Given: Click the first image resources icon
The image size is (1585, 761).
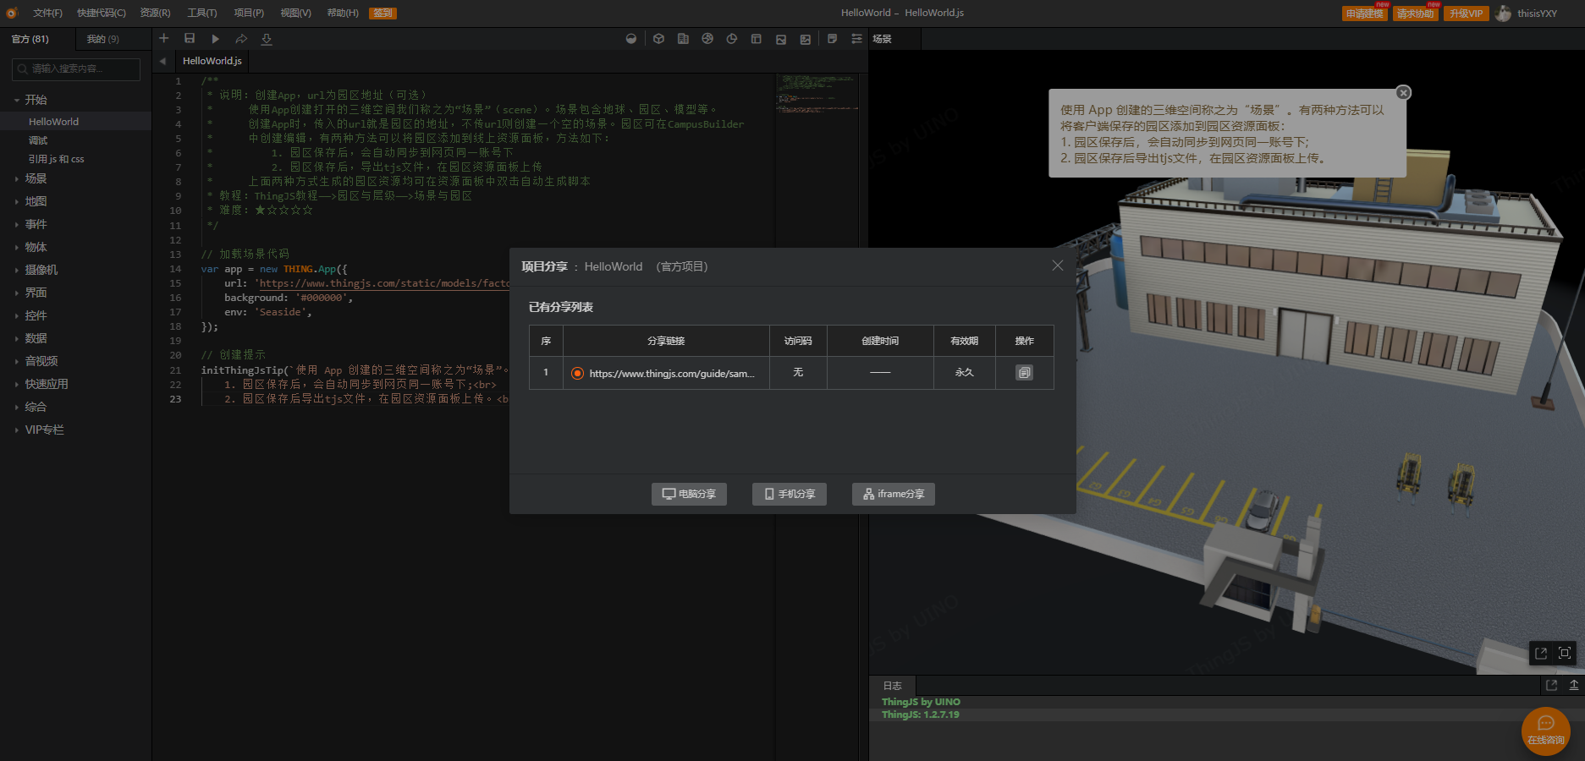Looking at the screenshot, I should [781, 39].
